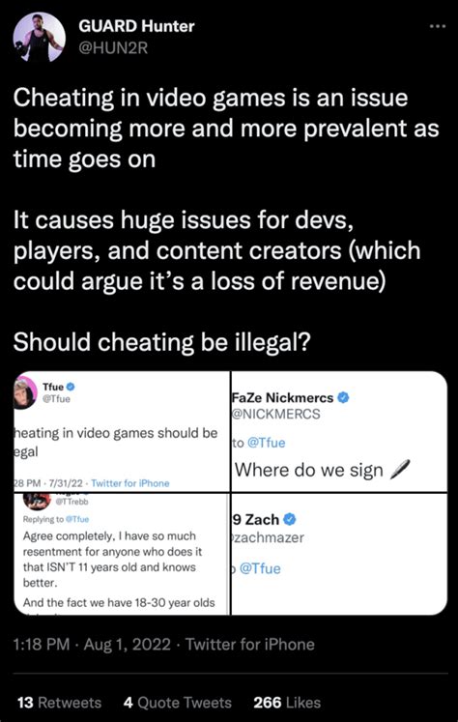The height and width of the screenshot is (722, 458).
Task: Open Tfue's avatar in embedded tweet
Action: 26,391
